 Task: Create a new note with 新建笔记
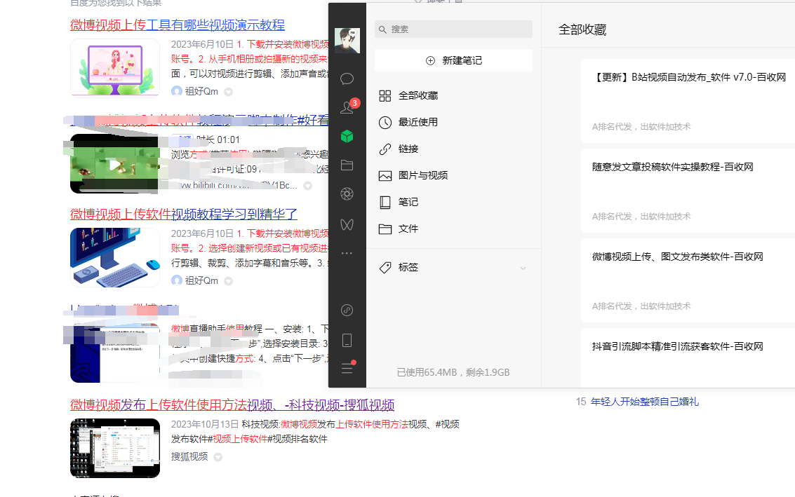pyautogui.click(x=453, y=60)
